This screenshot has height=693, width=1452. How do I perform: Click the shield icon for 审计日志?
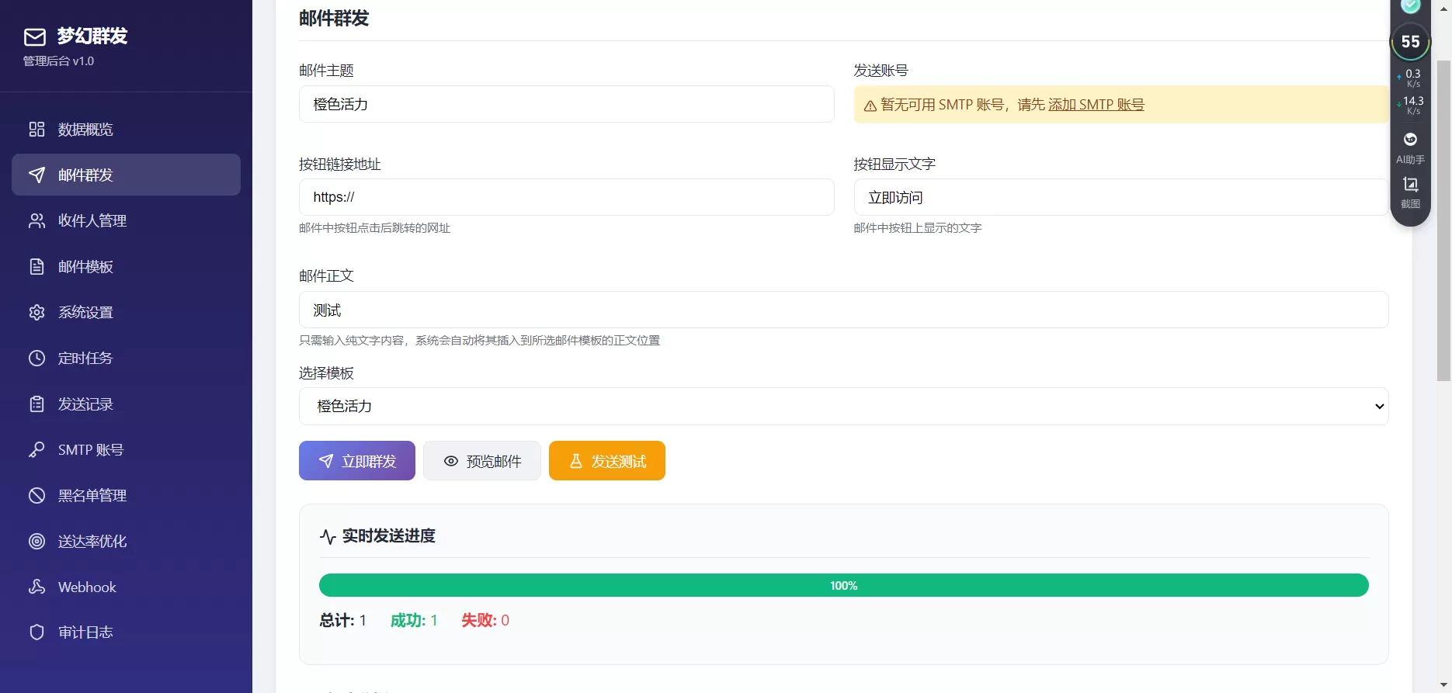[x=36, y=632]
